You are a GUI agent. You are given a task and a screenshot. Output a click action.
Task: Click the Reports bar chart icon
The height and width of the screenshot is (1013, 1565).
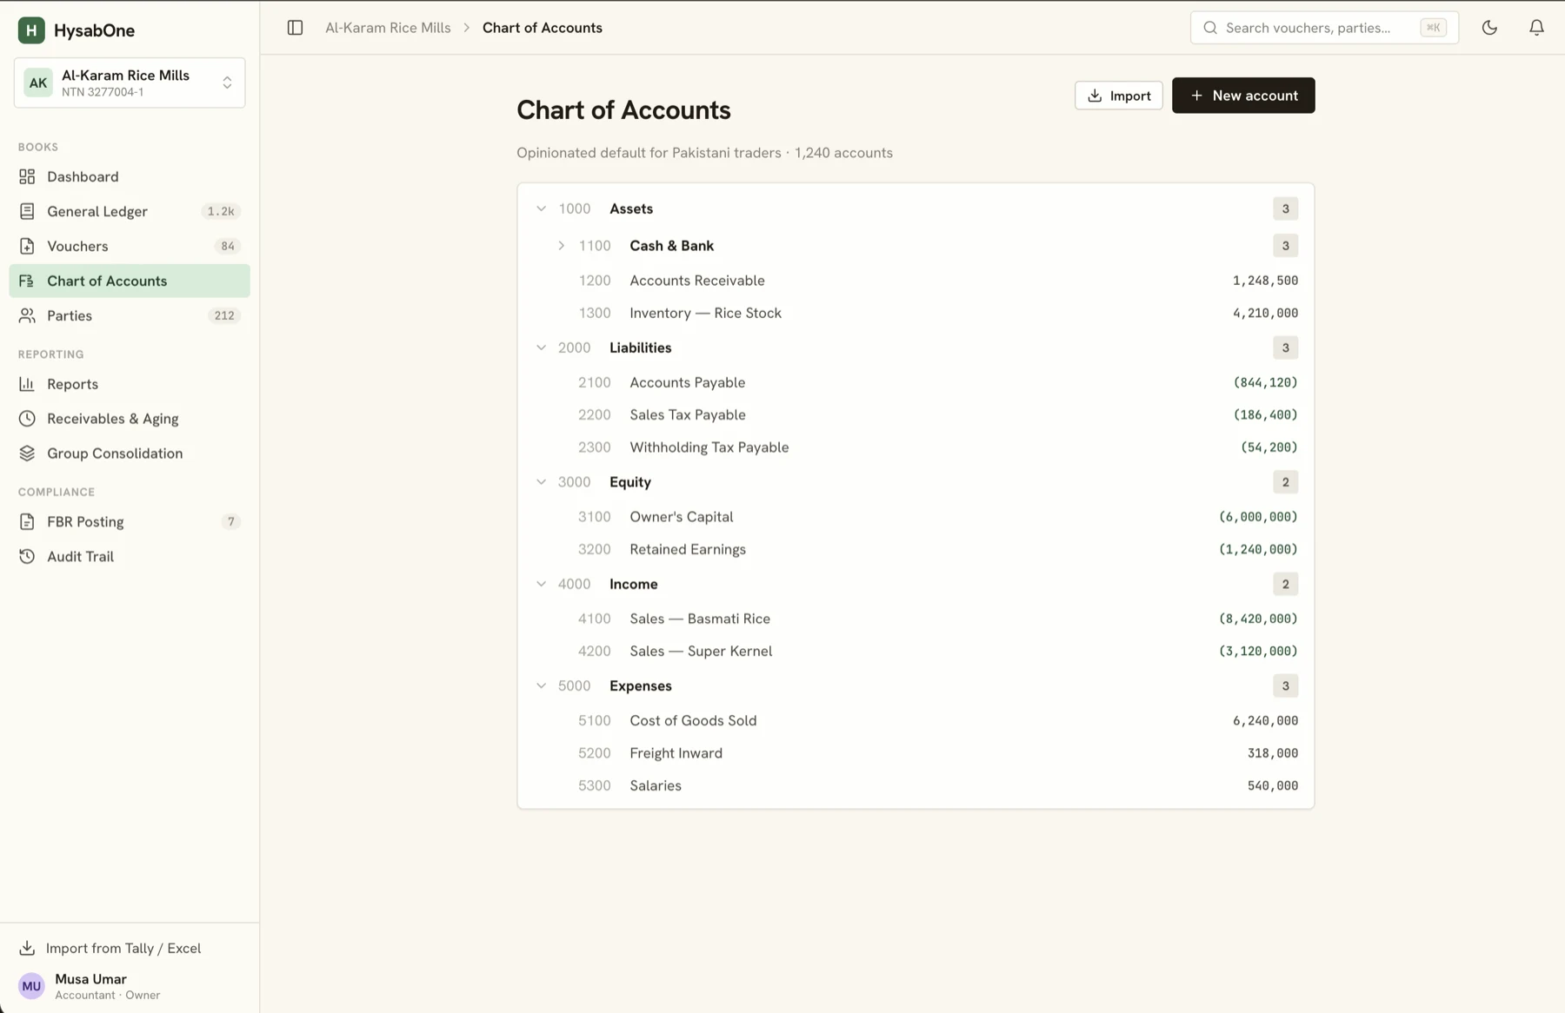(x=27, y=384)
